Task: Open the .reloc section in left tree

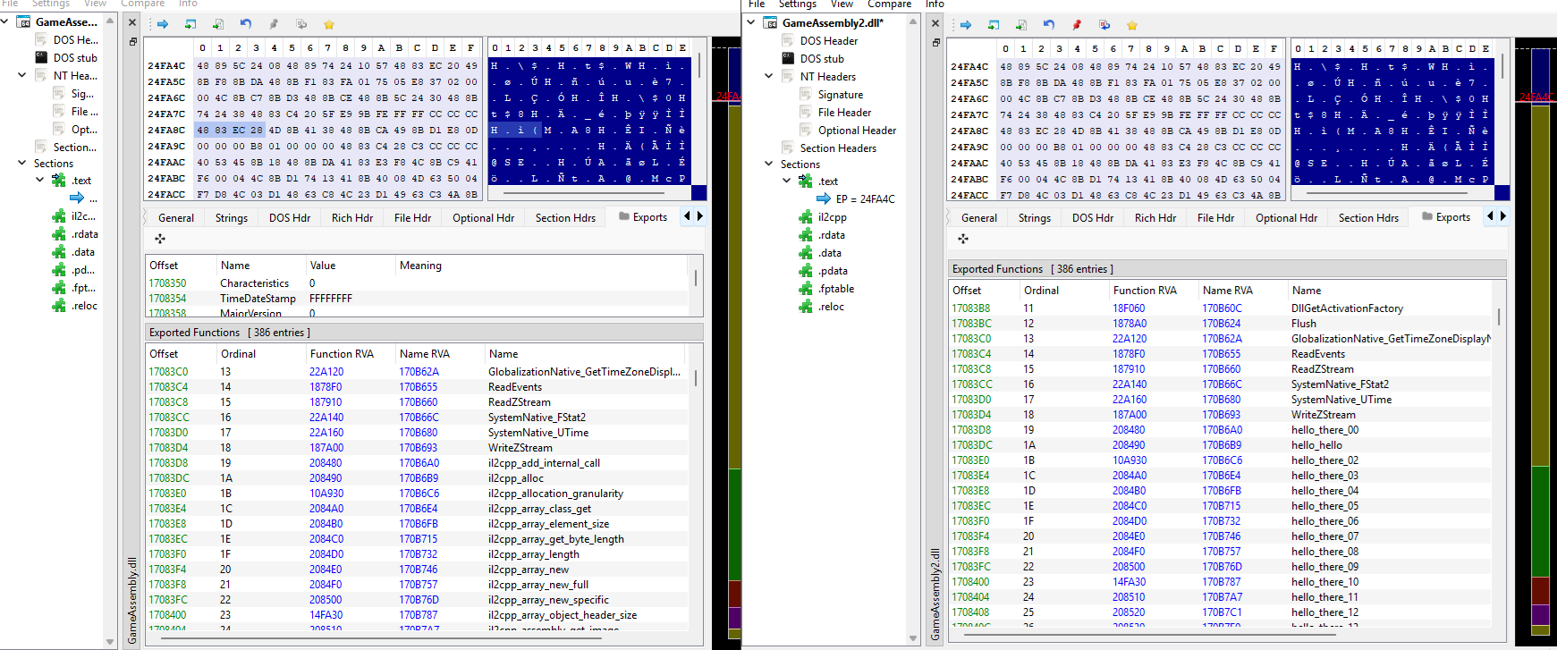Action: (84, 306)
